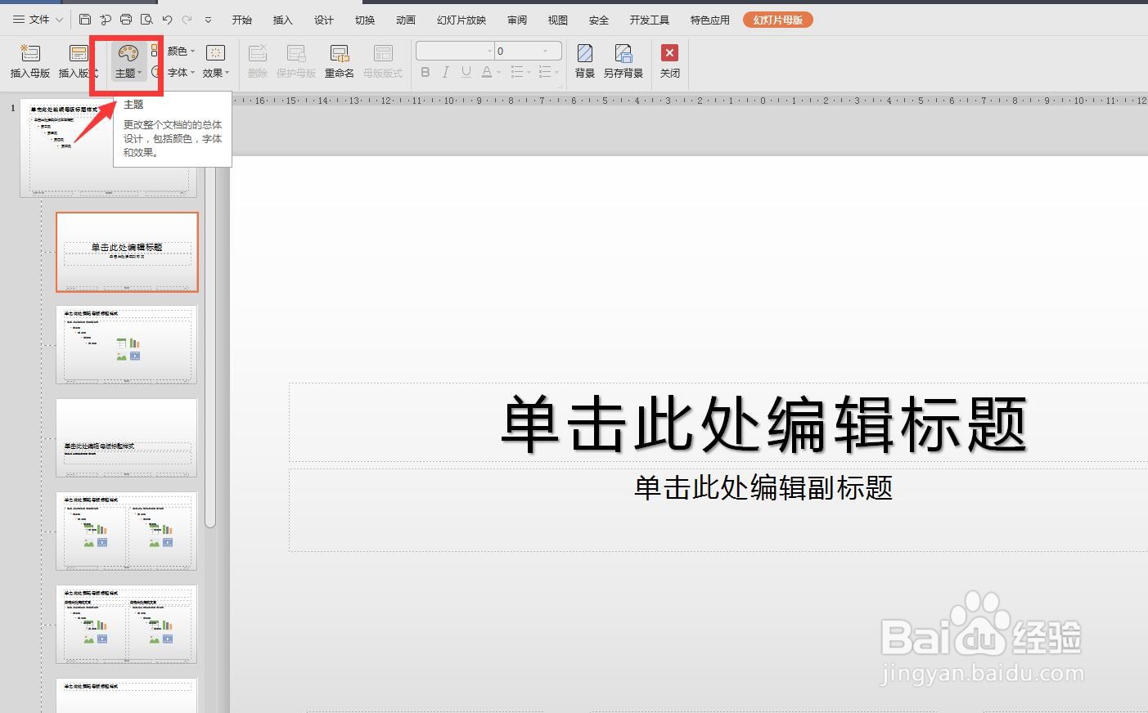Expand the 效果 (Effects) dropdown
Viewport: 1148px width, 713px height.
[215, 72]
